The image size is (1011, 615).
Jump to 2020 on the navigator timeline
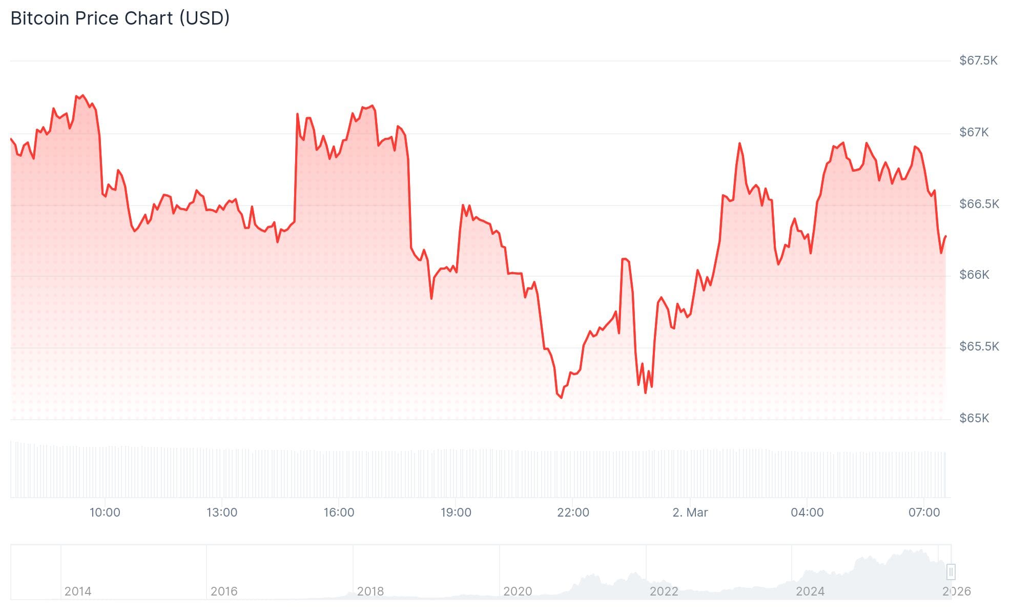518,591
